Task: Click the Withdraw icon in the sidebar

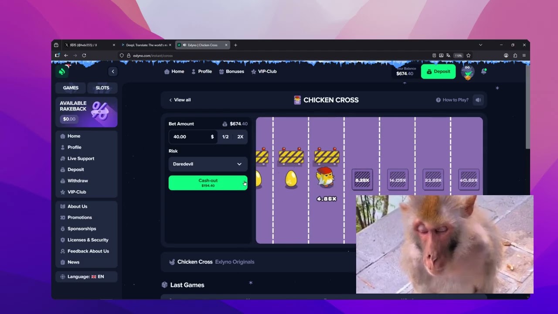Action: pyautogui.click(x=63, y=181)
